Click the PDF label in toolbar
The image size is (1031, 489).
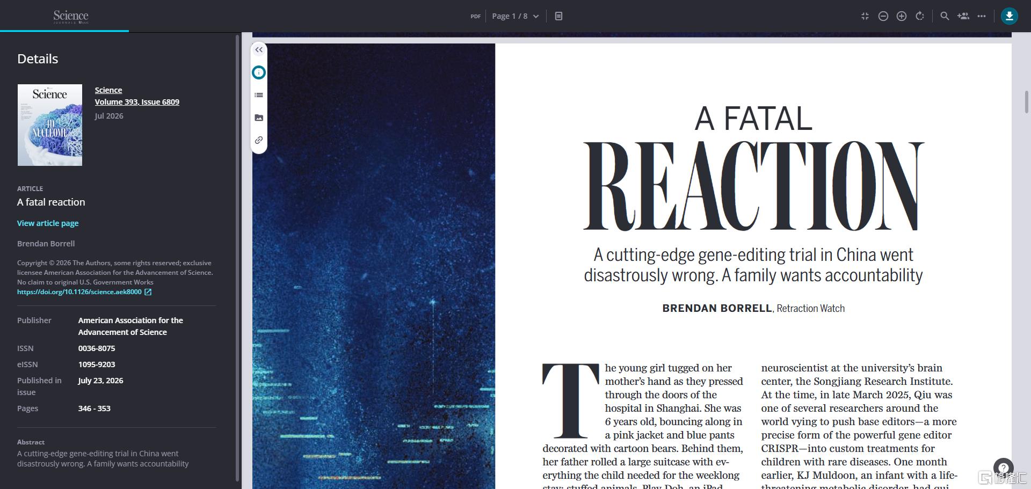pos(475,17)
